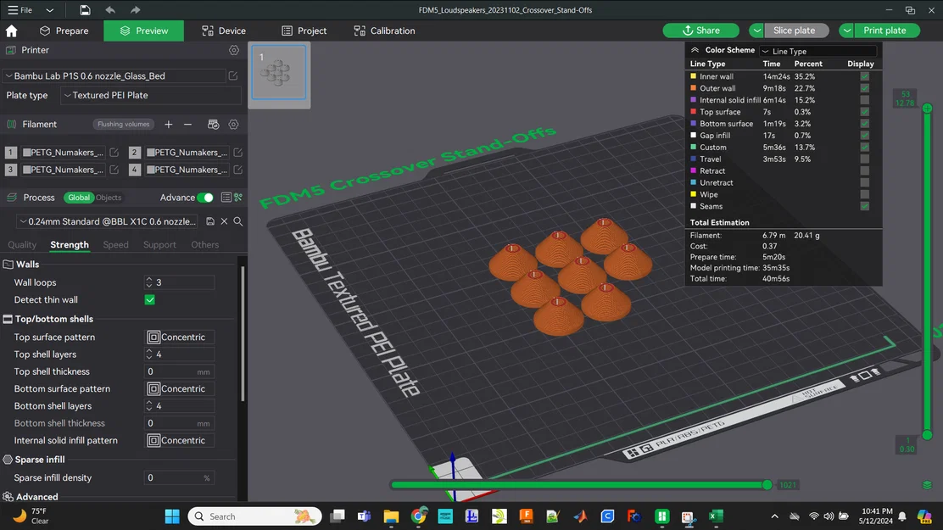
Task: Open printer settings gear icon
Action: pyautogui.click(x=234, y=50)
